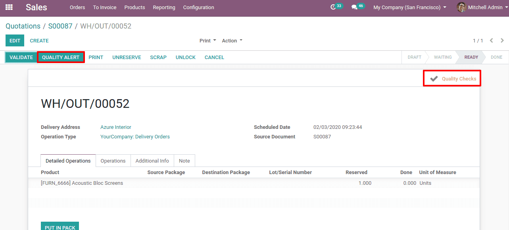This screenshot has width=509, height=230.
Task: Expand the Action dropdown
Action: coord(232,41)
